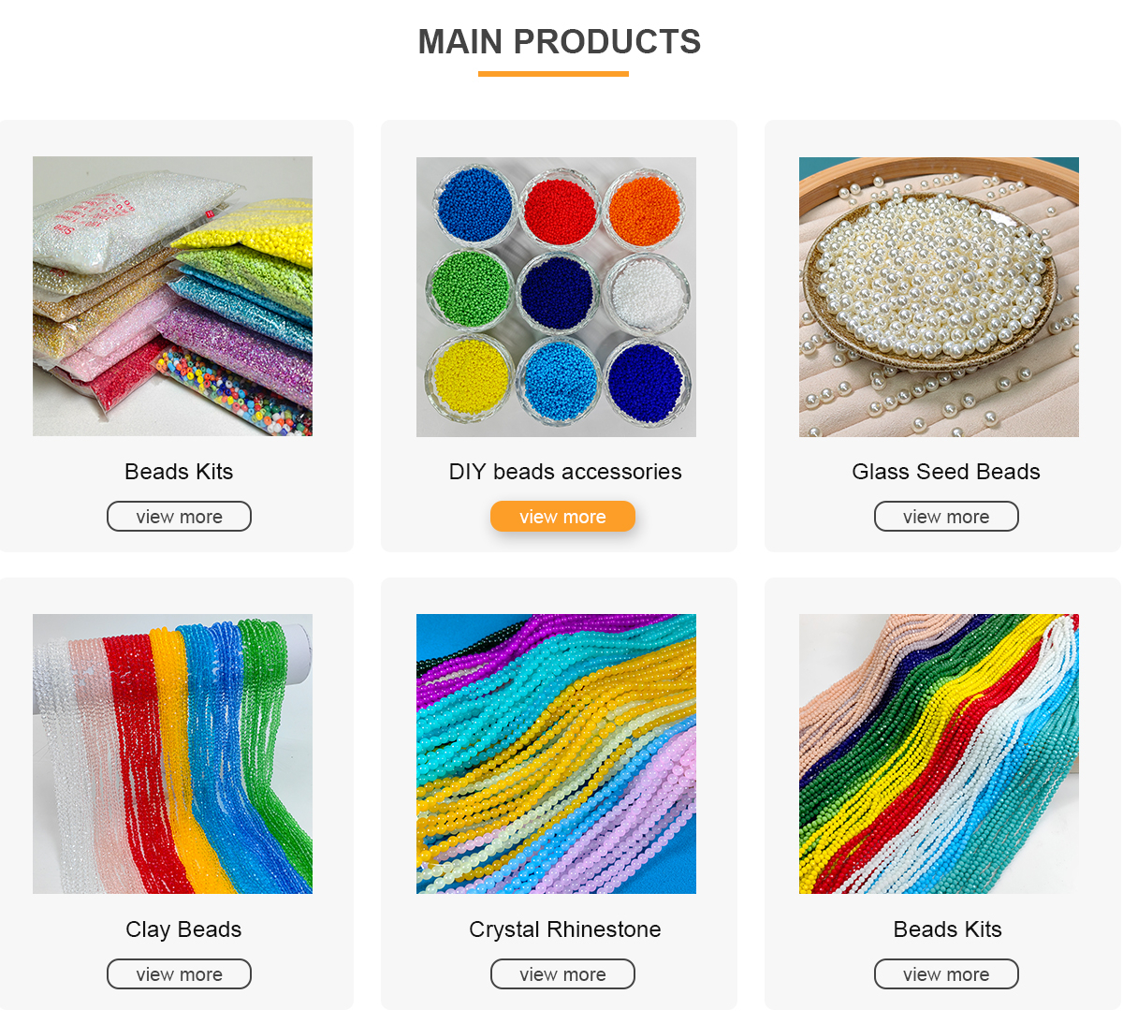This screenshot has width=1123, height=1024.
Task: Open the DIY beads accessories title link
Action: (x=565, y=472)
